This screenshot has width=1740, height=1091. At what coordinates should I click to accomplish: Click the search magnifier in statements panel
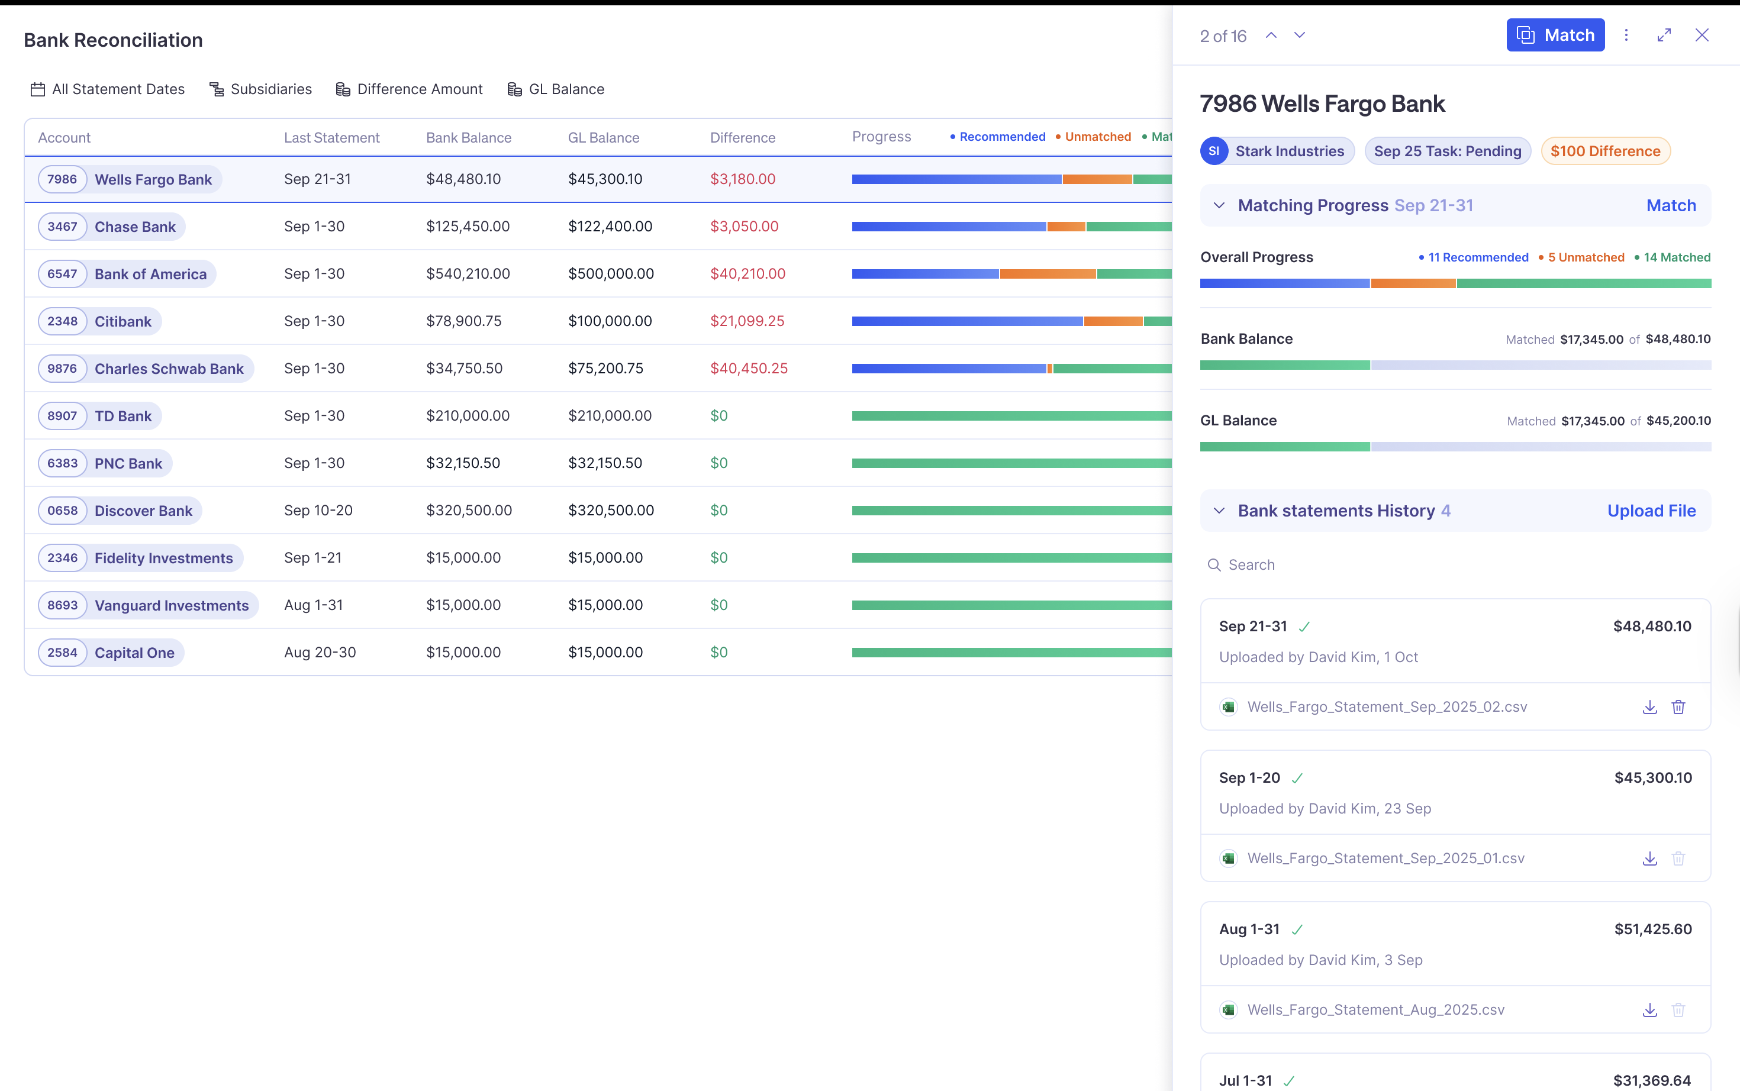1214,565
